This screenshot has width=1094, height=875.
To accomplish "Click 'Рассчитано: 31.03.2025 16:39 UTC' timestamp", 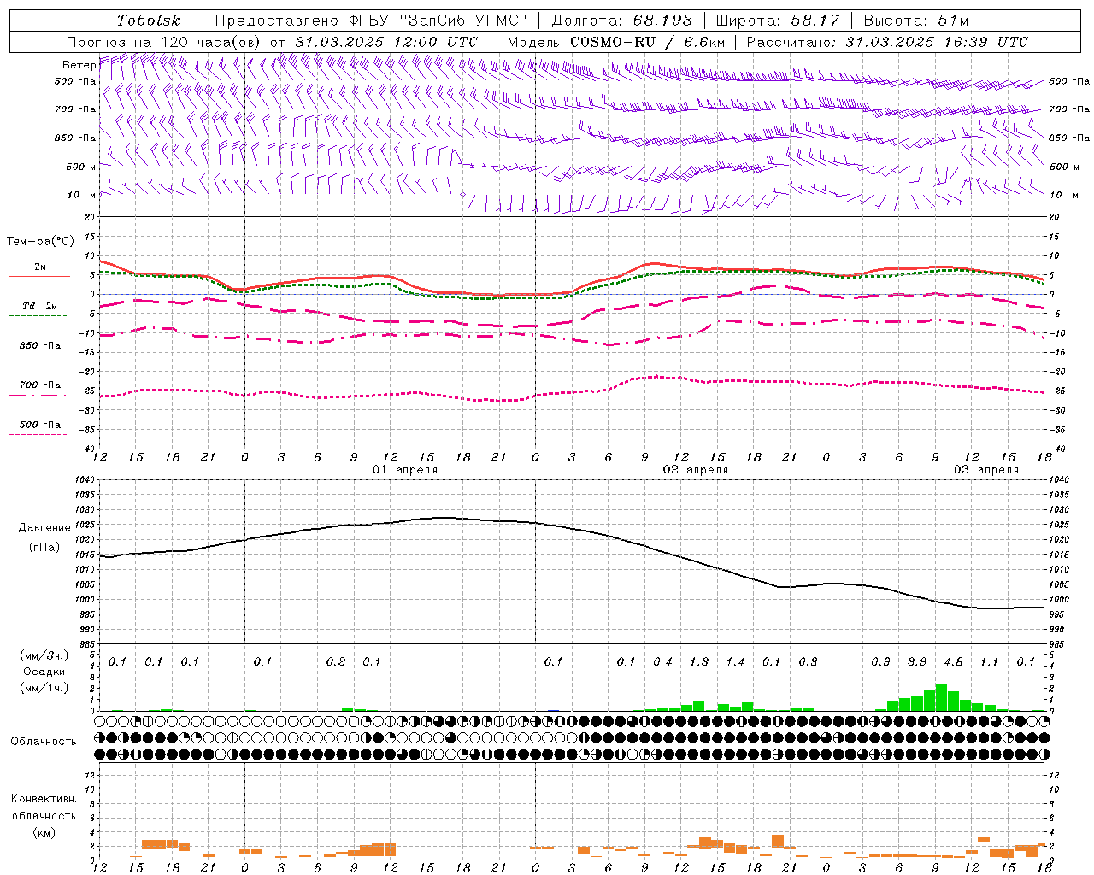I will 887,42.
